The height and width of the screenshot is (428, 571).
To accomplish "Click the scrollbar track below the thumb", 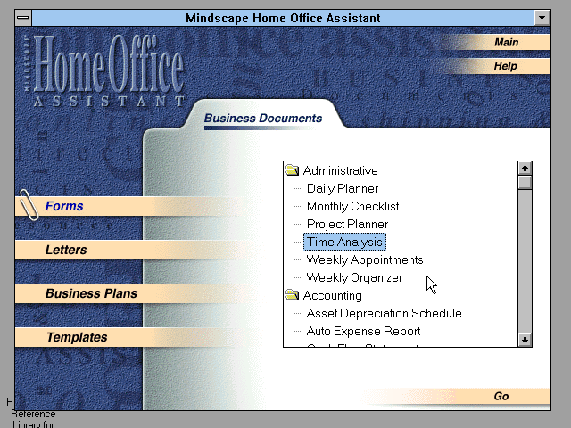I will click(x=525, y=261).
